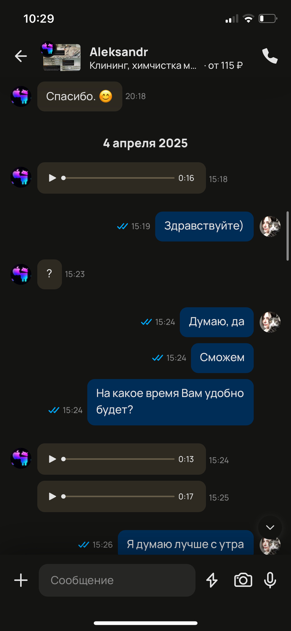The height and width of the screenshot is (631, 291).
Task: Open the listing thumbnail in header
Action: point(62,57)
